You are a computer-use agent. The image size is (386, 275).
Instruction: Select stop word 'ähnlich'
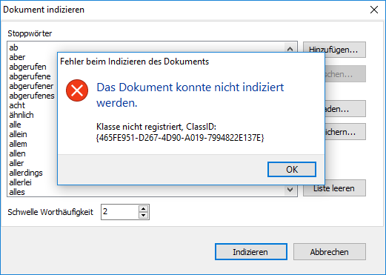pos(21,115)
